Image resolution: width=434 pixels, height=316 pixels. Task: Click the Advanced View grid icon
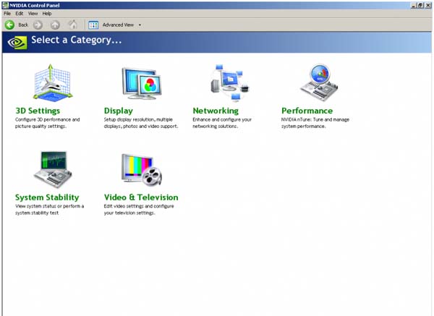pos(93,25)
